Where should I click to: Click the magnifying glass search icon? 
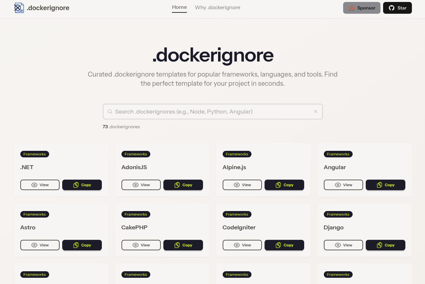click(110, 112)
